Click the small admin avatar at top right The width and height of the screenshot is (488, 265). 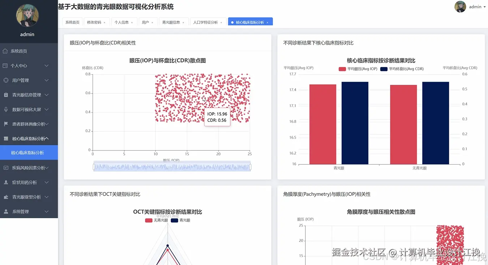[460, 6]
